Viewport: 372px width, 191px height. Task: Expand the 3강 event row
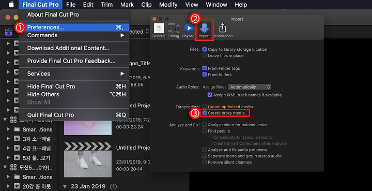(x=8, y=139)
